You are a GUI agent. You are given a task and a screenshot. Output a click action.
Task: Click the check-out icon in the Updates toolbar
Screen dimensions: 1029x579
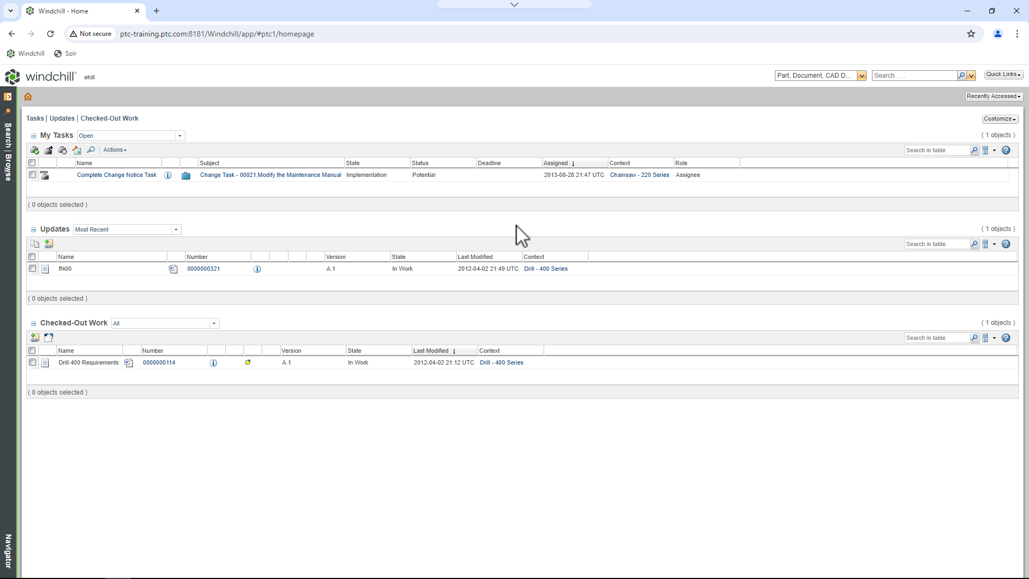(x=49, y=244)
